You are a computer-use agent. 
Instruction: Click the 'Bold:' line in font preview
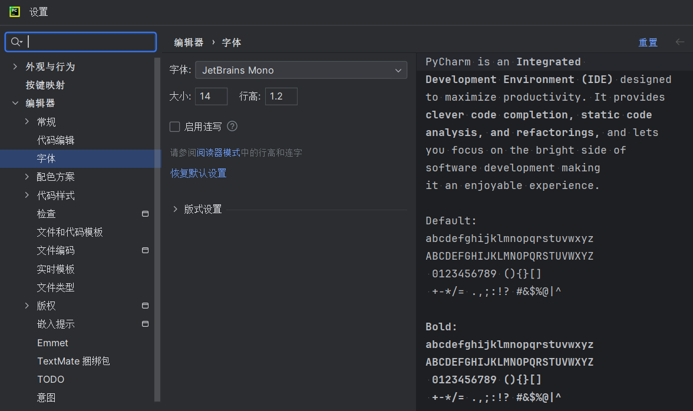[441, 327]
